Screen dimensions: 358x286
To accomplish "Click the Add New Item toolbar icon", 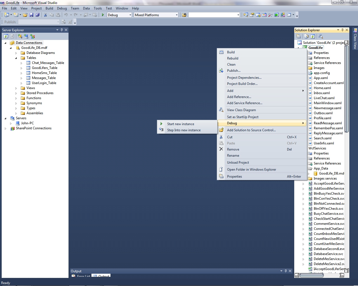I will 16,15.
